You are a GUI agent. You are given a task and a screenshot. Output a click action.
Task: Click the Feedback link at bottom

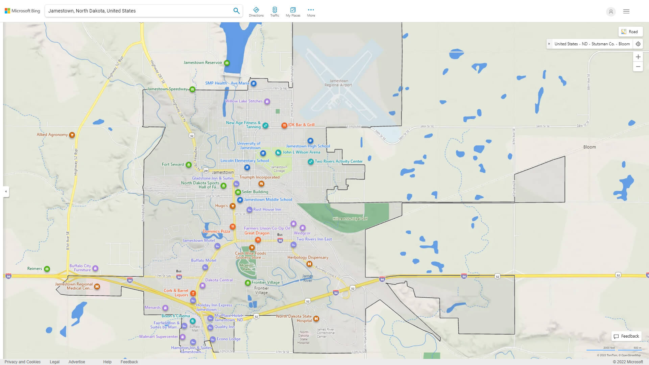point(129,361)
